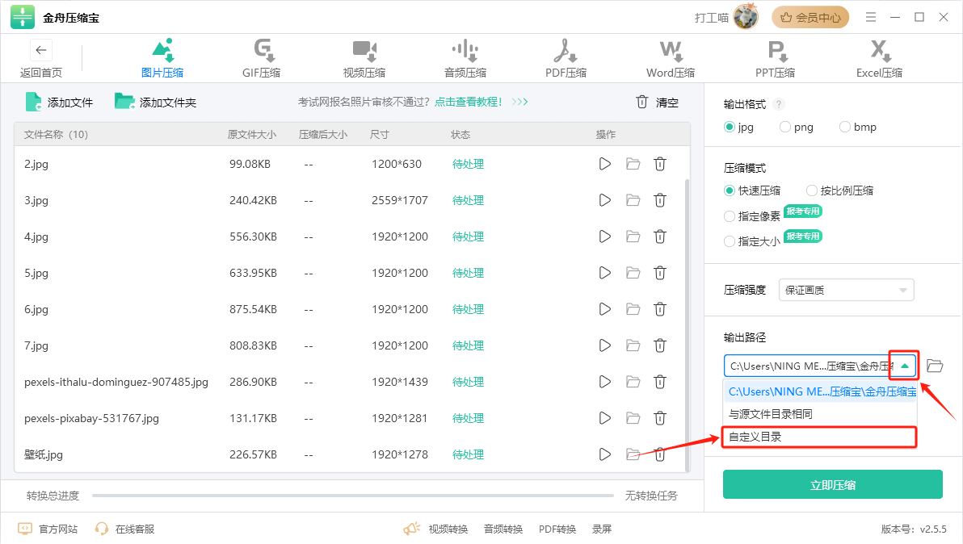Click the 添加文件夹 button

[x=155, y=102]
